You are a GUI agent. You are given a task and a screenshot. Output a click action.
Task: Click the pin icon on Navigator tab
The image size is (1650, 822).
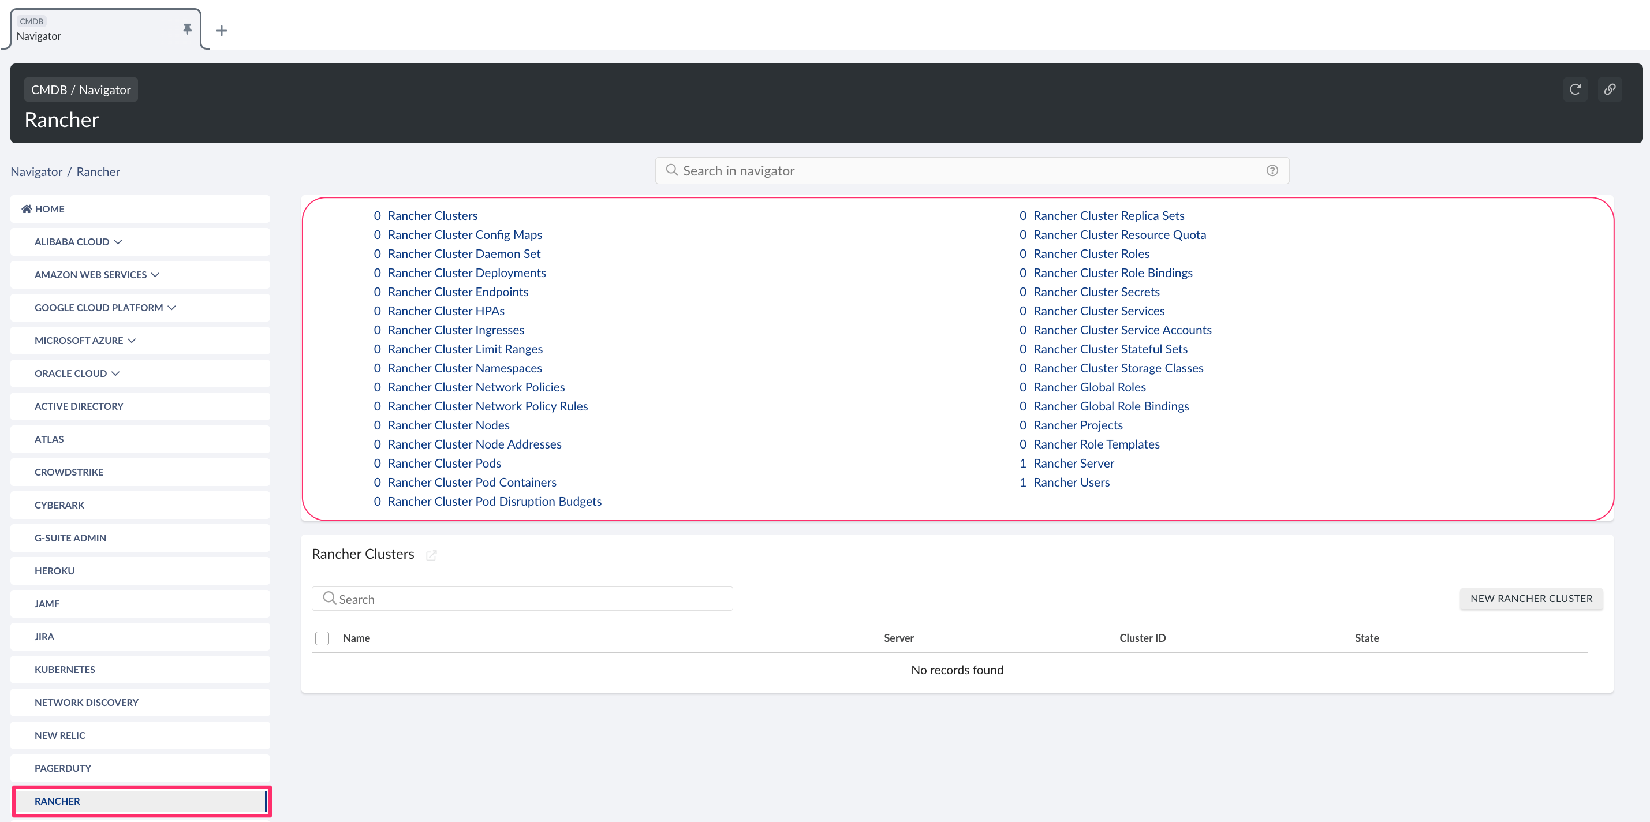[187, 29]
